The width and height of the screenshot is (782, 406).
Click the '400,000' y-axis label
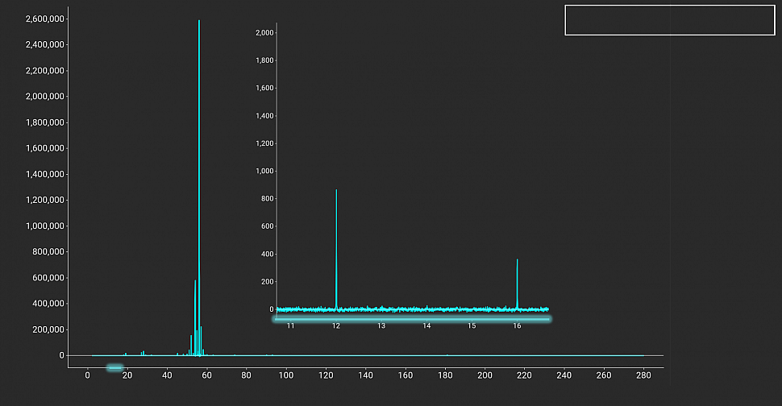coord(48,304)
